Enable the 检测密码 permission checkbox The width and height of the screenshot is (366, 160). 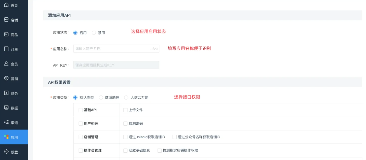pos(125,123)
